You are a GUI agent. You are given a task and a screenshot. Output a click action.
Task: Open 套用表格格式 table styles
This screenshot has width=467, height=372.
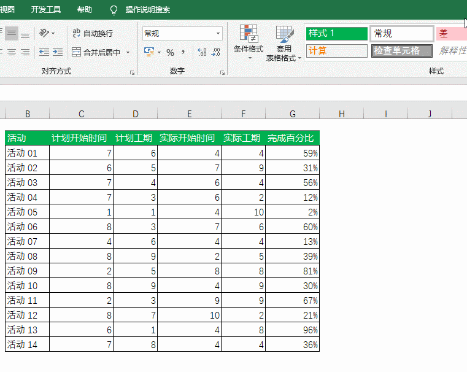click(x=284, y=44)
